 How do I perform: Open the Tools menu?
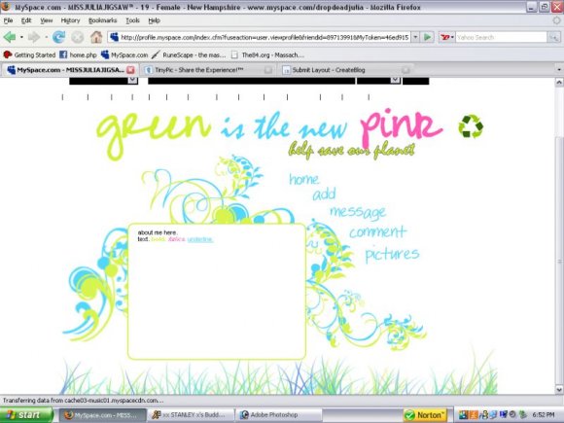pyautogui.click(x=132, y=20)
